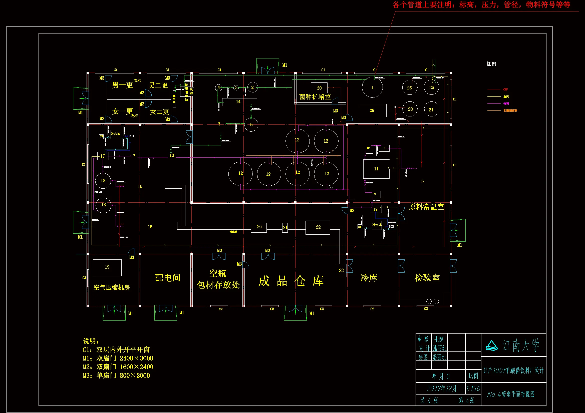This screenshot has height=413, width=585.
Task: Click rectangular equipment block 14
Action: [x=239, y=102]
